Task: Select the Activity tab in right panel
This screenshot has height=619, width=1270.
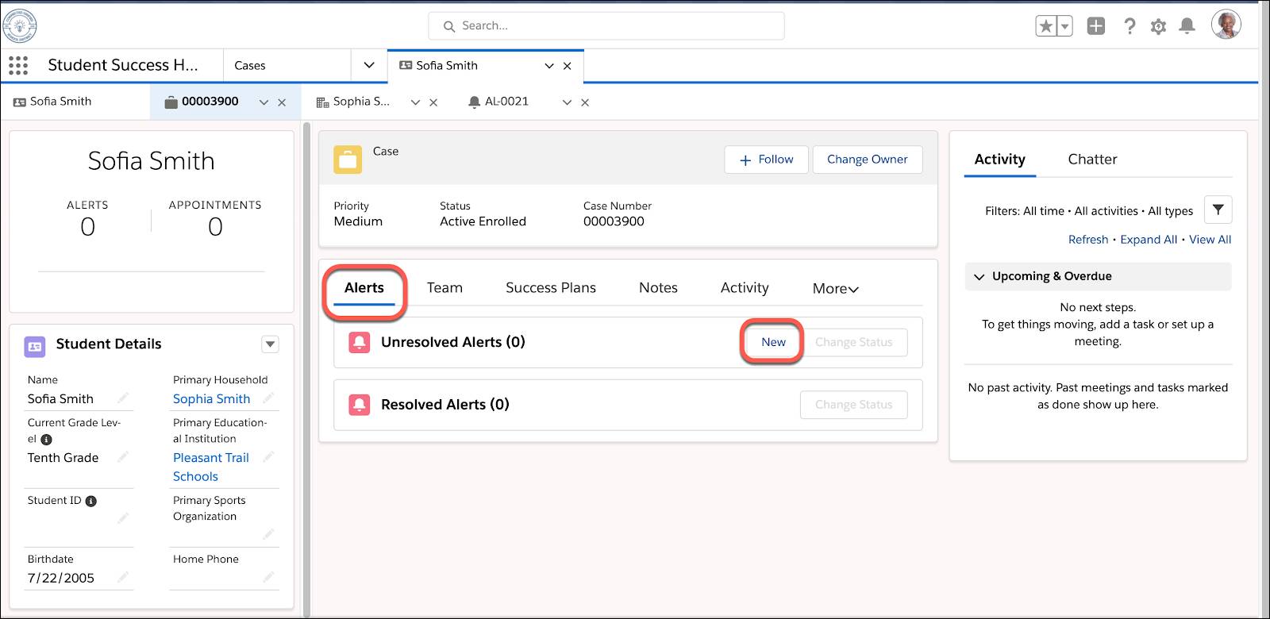Action: coord(999,160)
